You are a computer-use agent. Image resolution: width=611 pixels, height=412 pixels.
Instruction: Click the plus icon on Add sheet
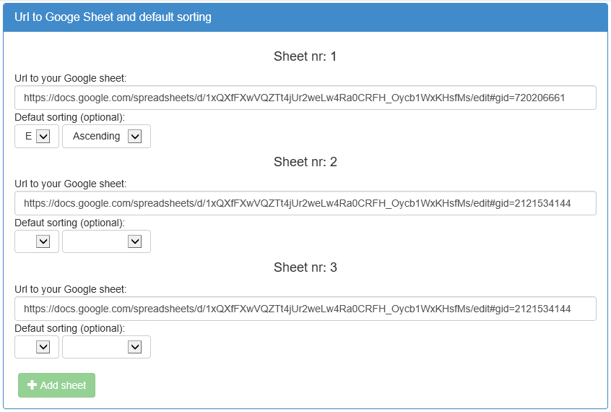(32, 385)
